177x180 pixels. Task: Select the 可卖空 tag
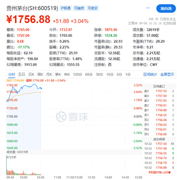[x=93, y=8]
